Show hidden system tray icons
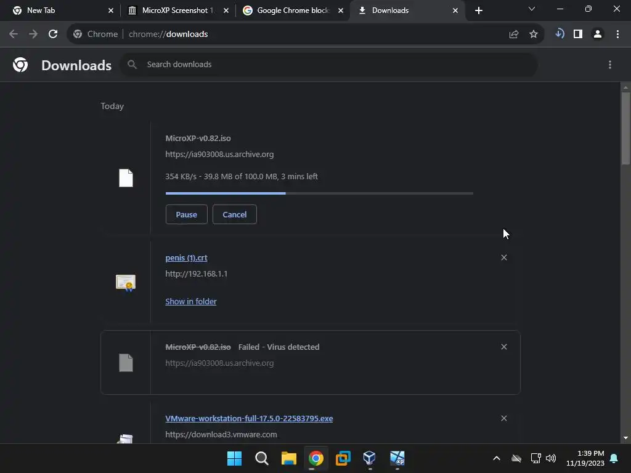This screenshot has height=473, width=631. point(497,458)
